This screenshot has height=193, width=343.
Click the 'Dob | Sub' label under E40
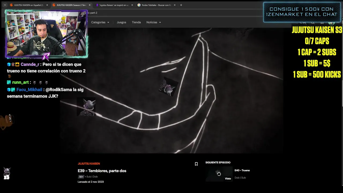tap(240, 178)
